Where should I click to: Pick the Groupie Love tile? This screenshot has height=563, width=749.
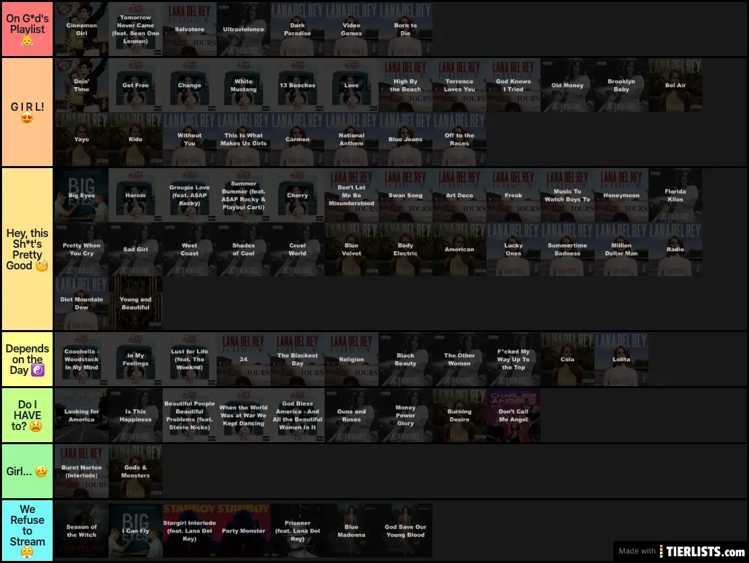190,195
